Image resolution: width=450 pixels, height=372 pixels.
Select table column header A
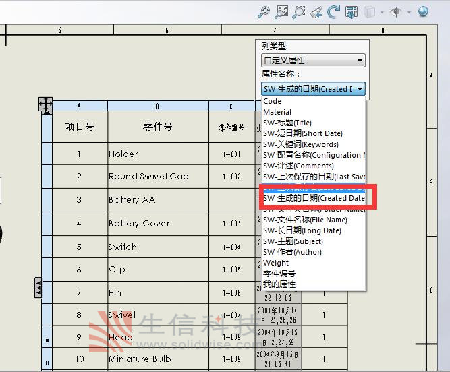[80, 106]
